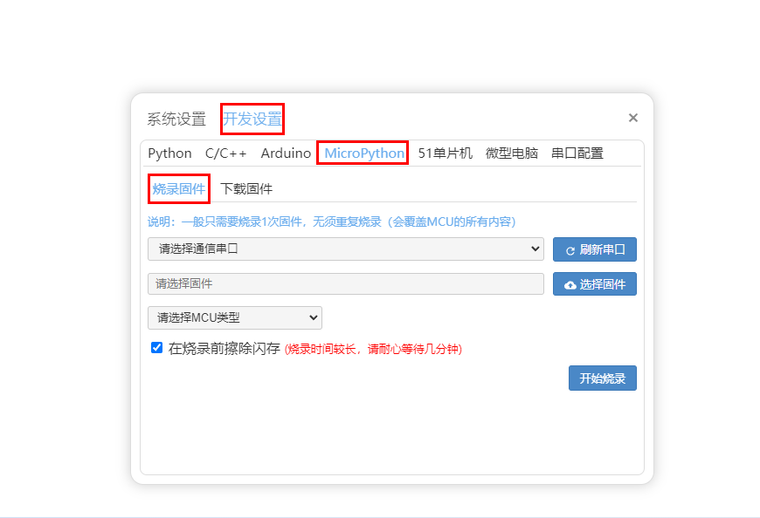Open the MicroPython settings tab
760x518 pixels.
click(364, 153)
